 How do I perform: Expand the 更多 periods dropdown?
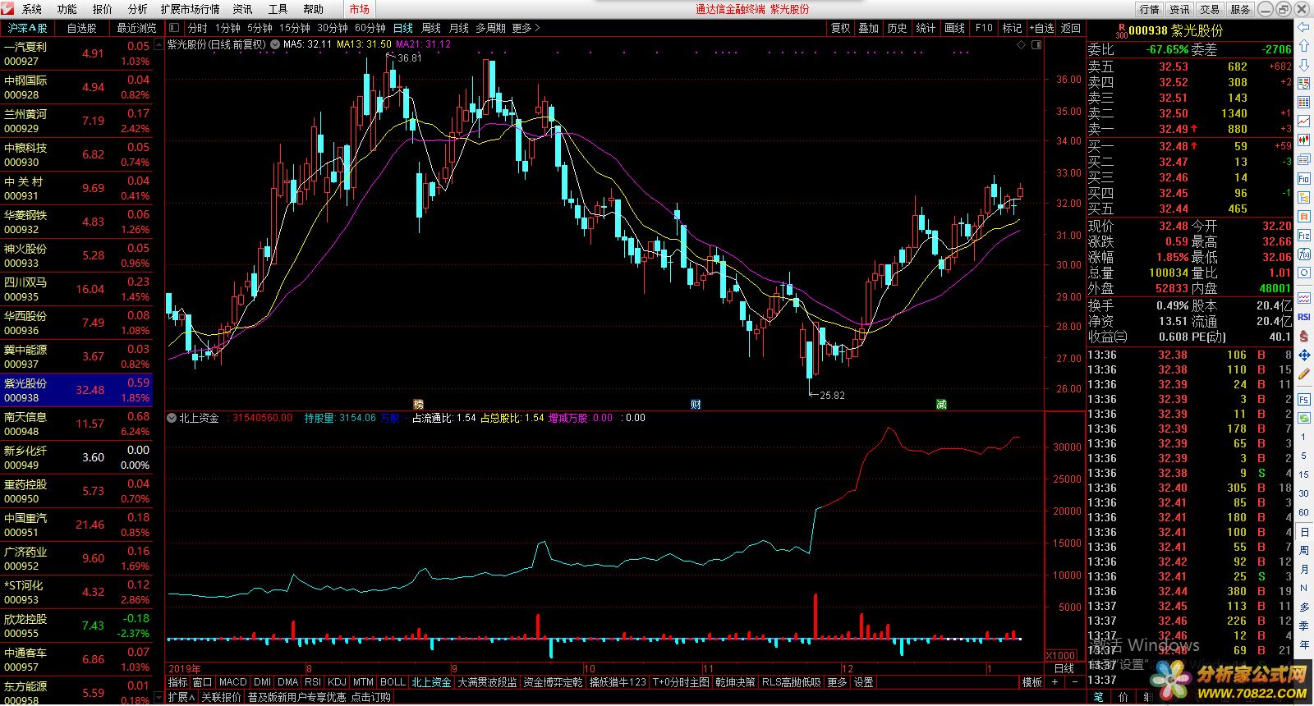click(x=526, y=28)
